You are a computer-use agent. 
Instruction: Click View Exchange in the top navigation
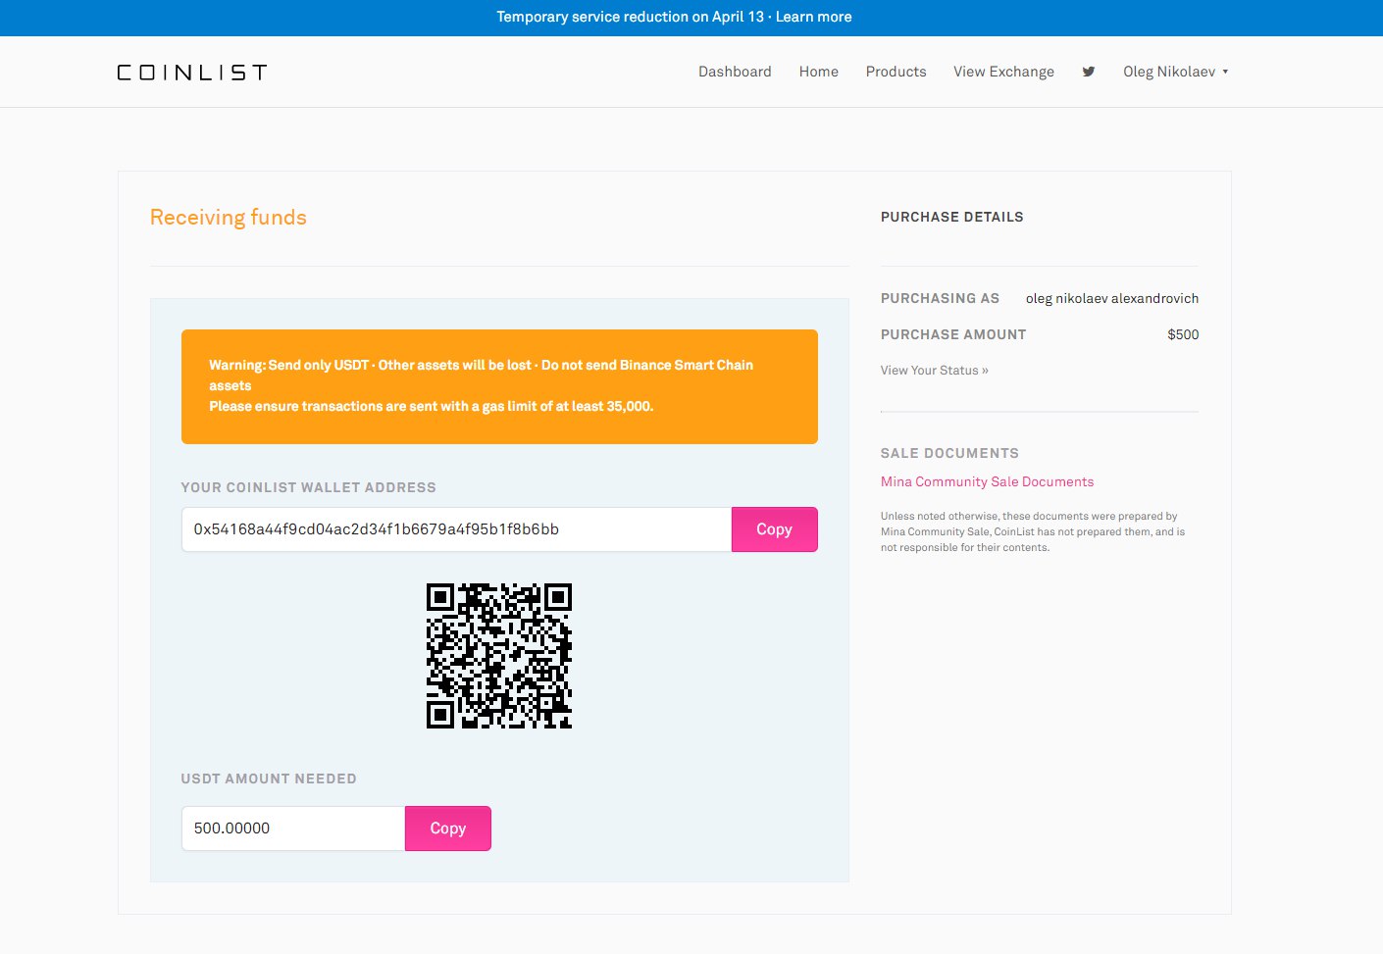[x=1003, y=72]
